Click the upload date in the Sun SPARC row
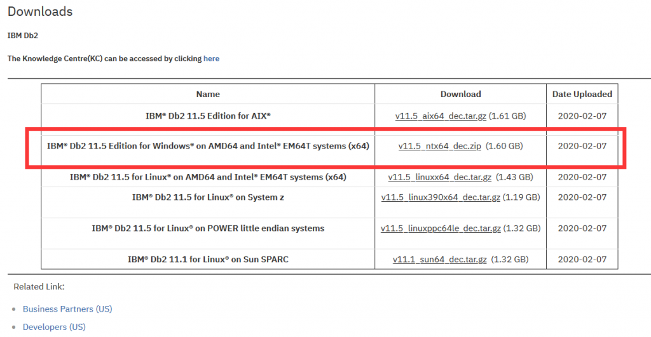This screenshot has height=337, width=651. [x=582, y=260]
